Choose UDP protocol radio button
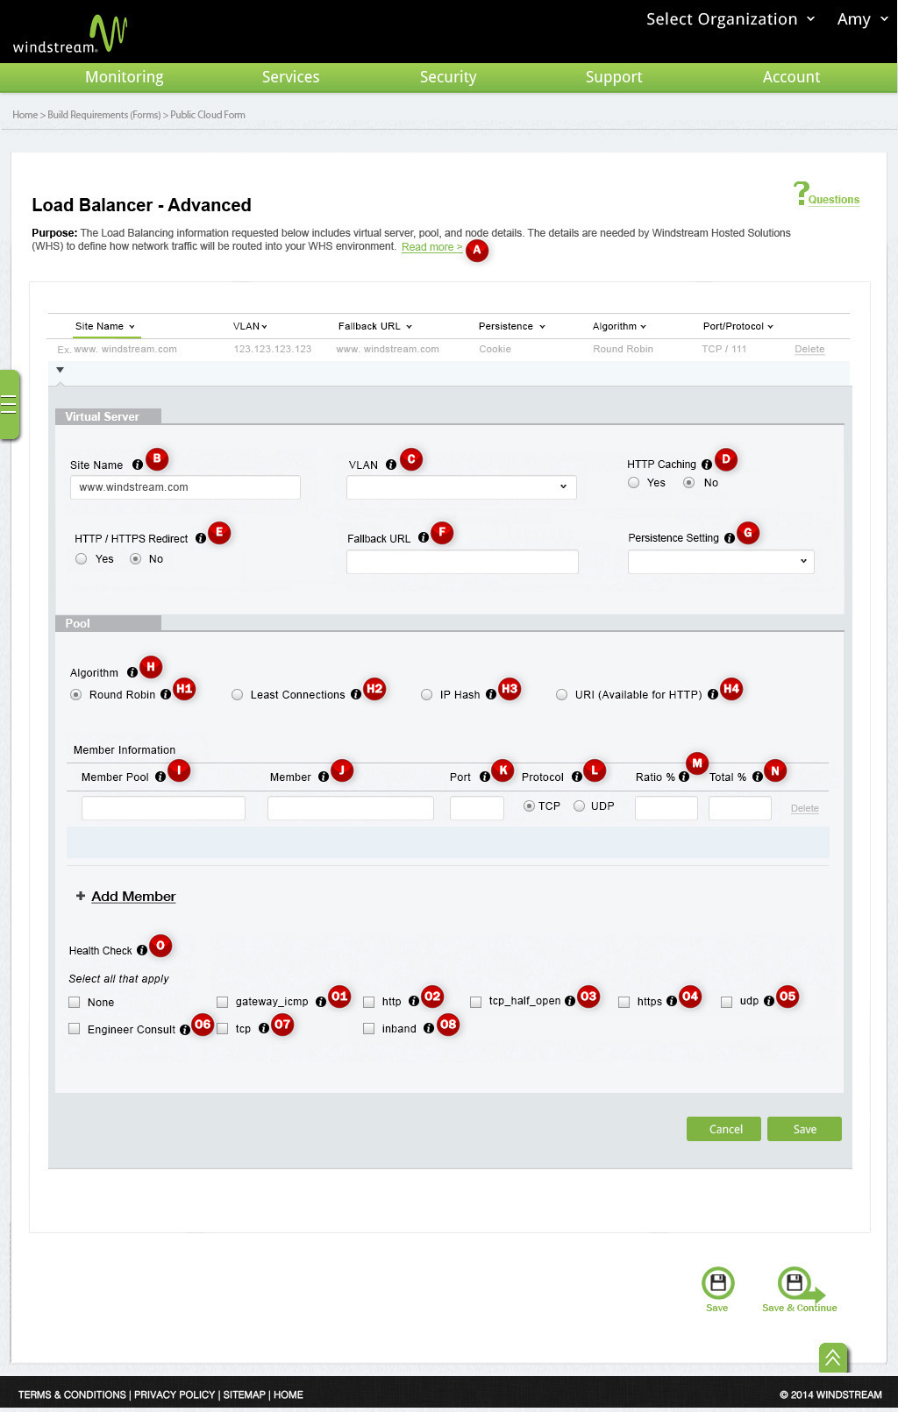898x1412 pixels. tap(580, 806)
